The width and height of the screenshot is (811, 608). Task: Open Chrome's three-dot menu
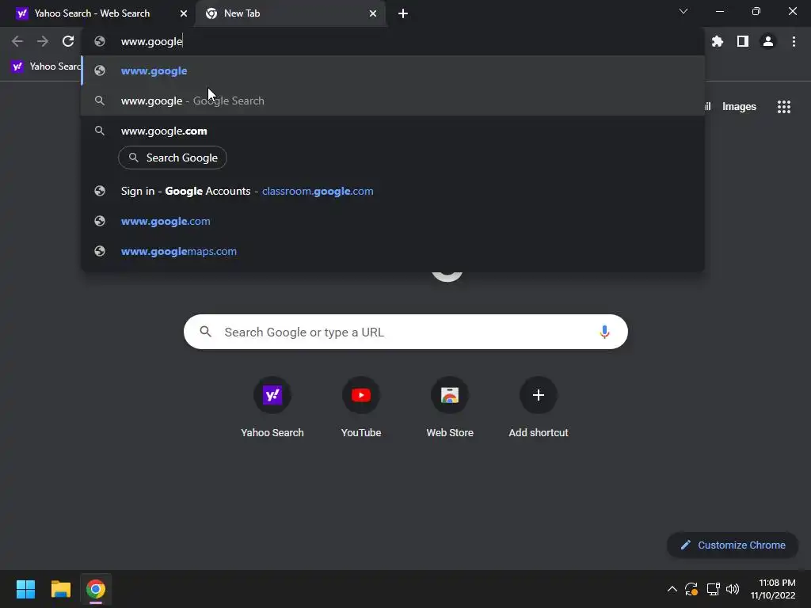(794, 41)
